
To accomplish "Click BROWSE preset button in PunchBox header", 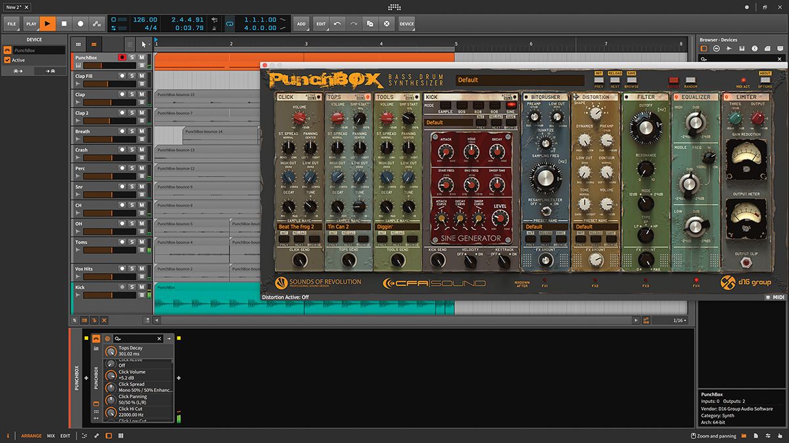I will pos(631,79).
